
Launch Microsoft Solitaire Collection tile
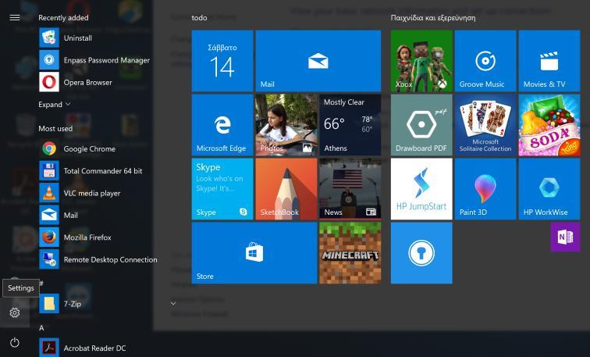coord(485,125)
